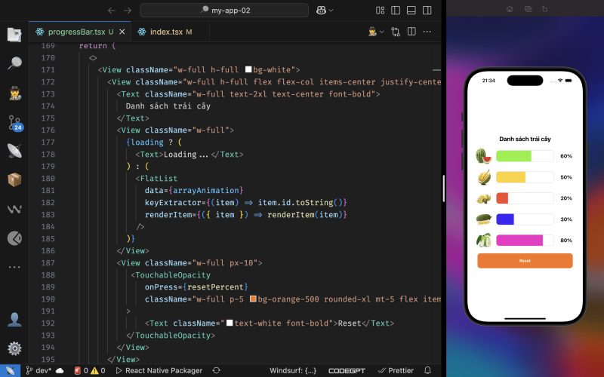Click the bg-orange-500 color swatch in code

coord(254,299)
